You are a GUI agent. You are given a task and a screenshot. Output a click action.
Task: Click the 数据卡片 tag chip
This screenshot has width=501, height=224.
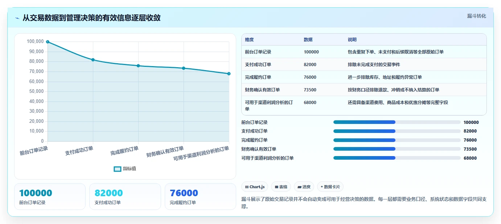[x=330, y=187]
